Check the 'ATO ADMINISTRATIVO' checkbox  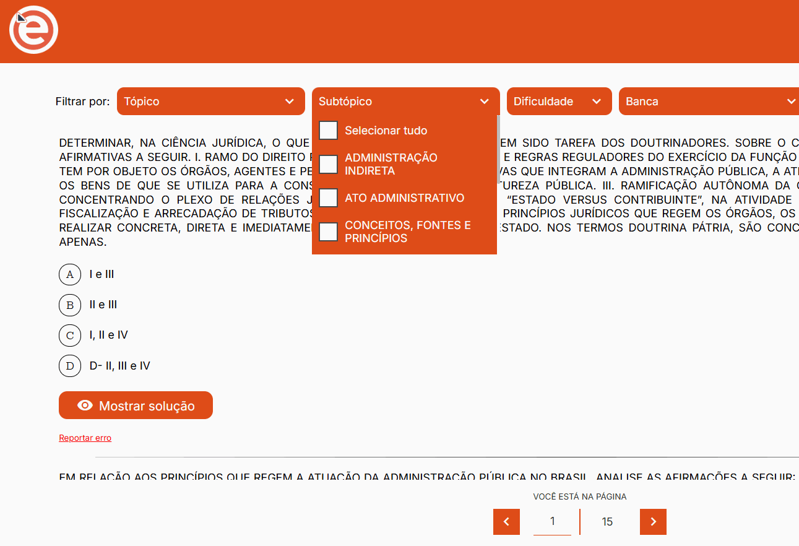tap(328, 198)
